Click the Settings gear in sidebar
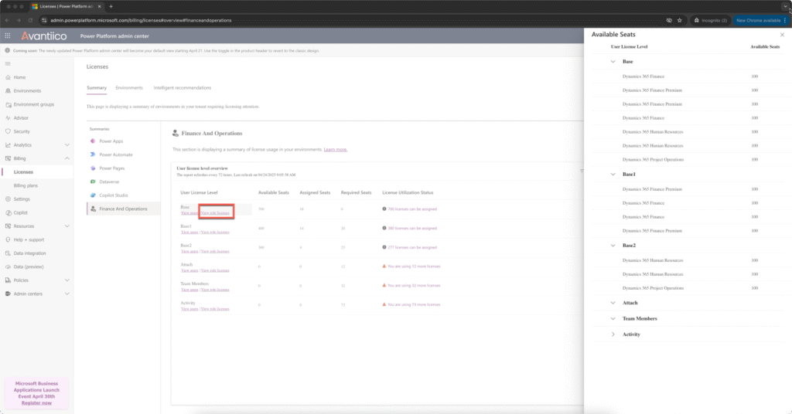This screenshot has height=414, width=792. (8, 199)
